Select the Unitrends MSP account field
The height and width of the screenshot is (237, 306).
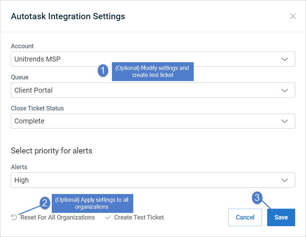point(153,59)
